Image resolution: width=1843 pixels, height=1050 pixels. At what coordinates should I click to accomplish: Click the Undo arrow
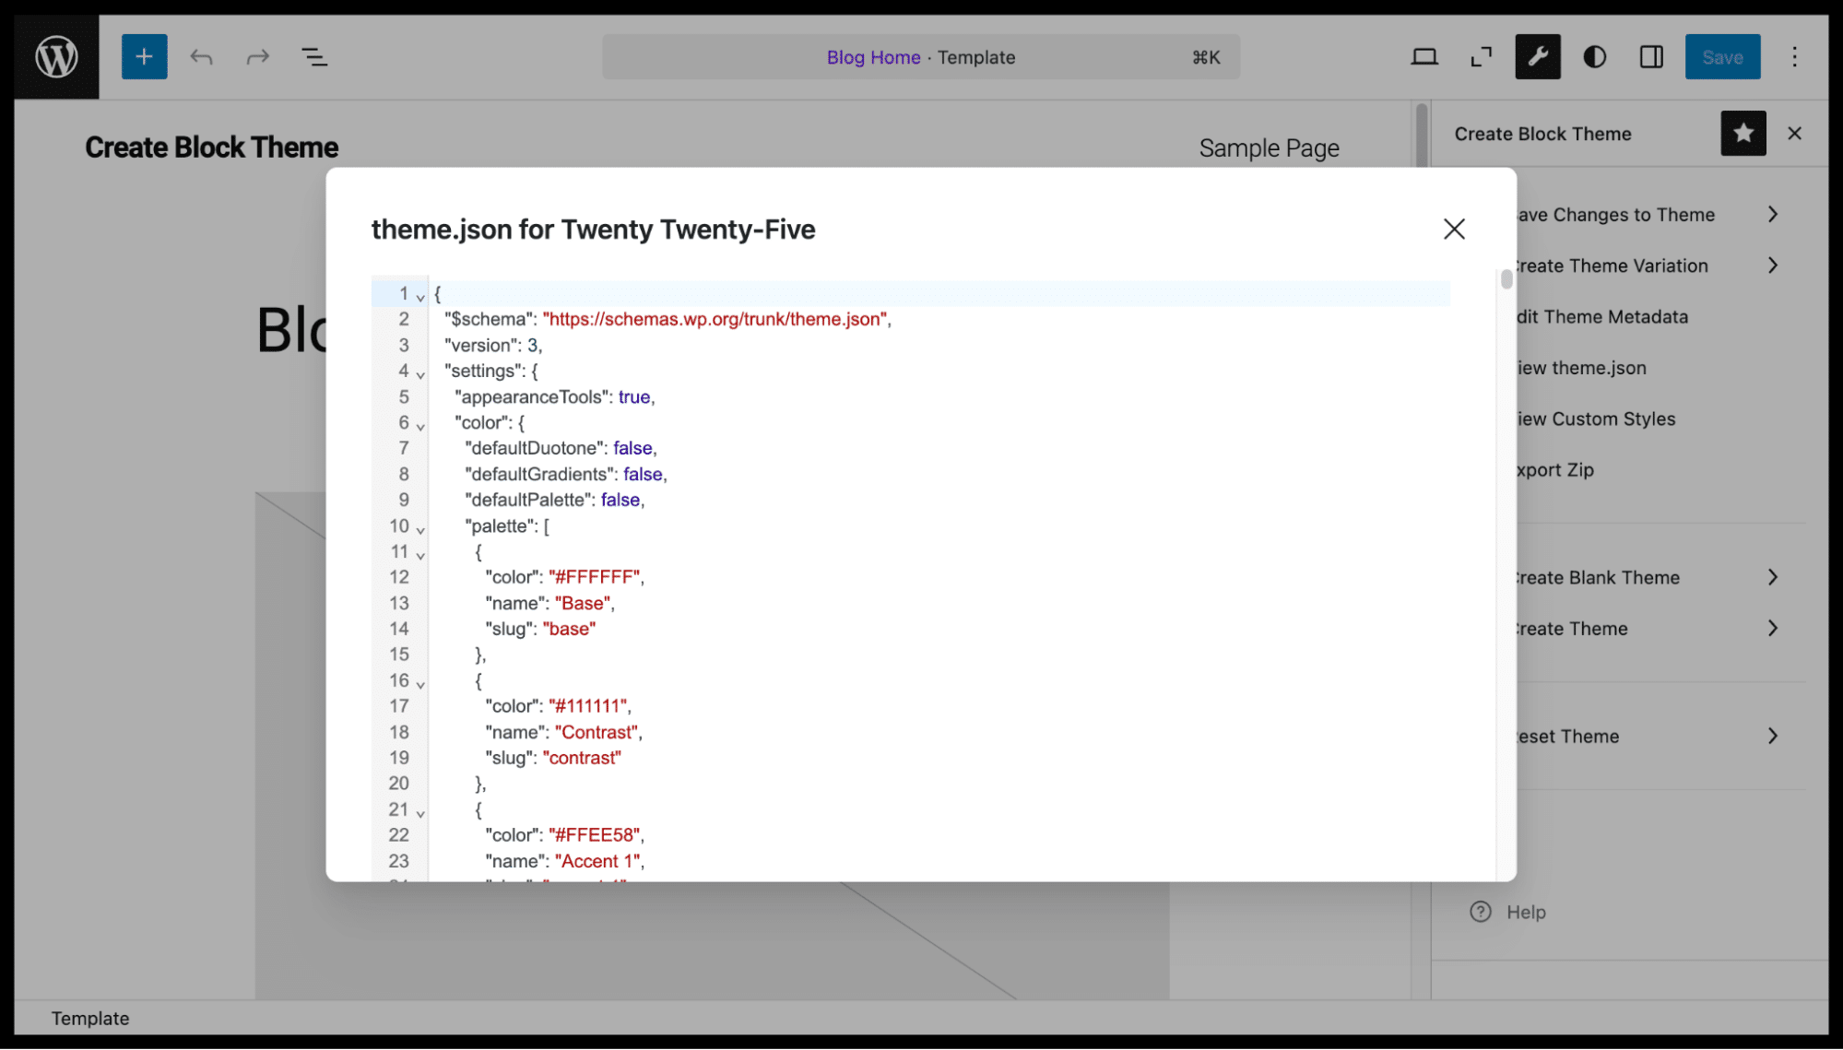(x=201, y=56)
